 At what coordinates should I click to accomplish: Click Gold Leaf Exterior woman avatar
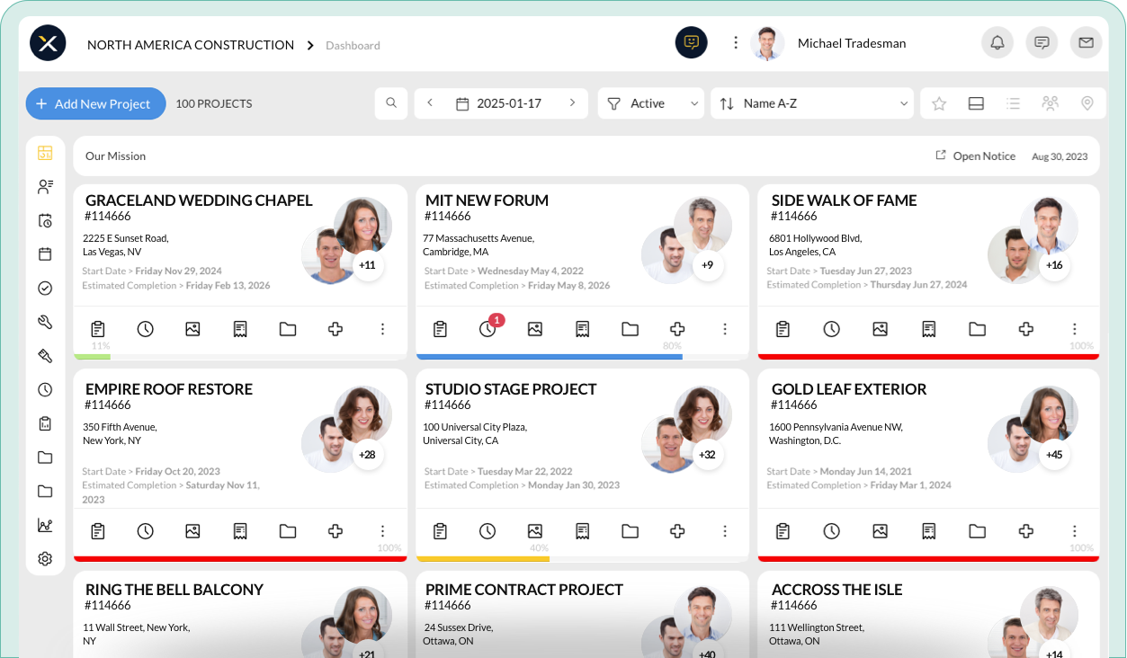click(1049, 415)
